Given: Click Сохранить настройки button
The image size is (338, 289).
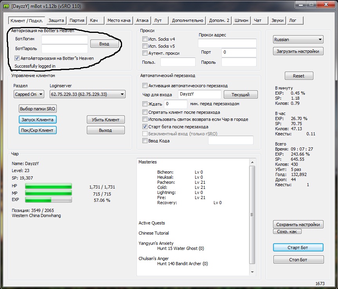Looking at the screenshot, I should (298, 224).
